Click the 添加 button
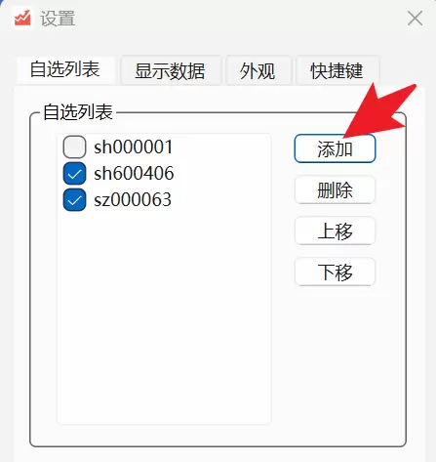 335,148
